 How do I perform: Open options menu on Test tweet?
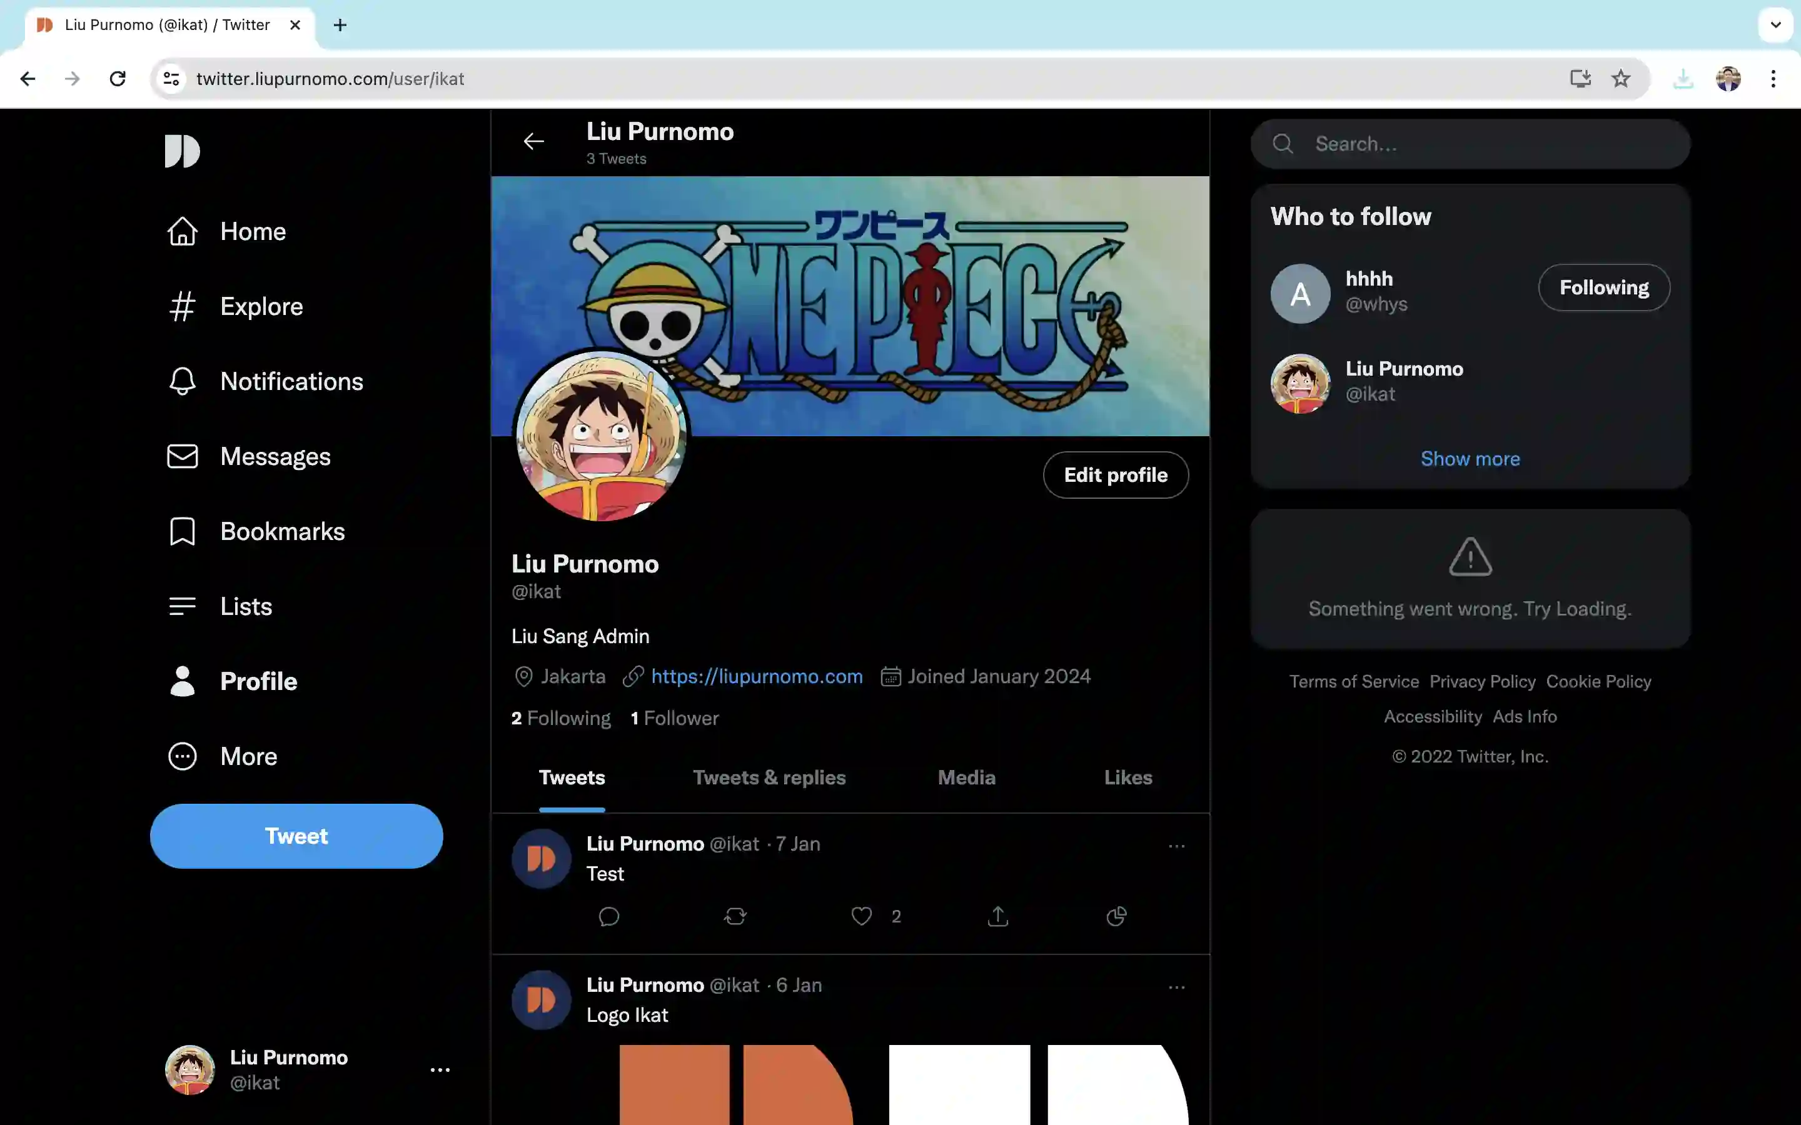click(x=1177, y=846)
